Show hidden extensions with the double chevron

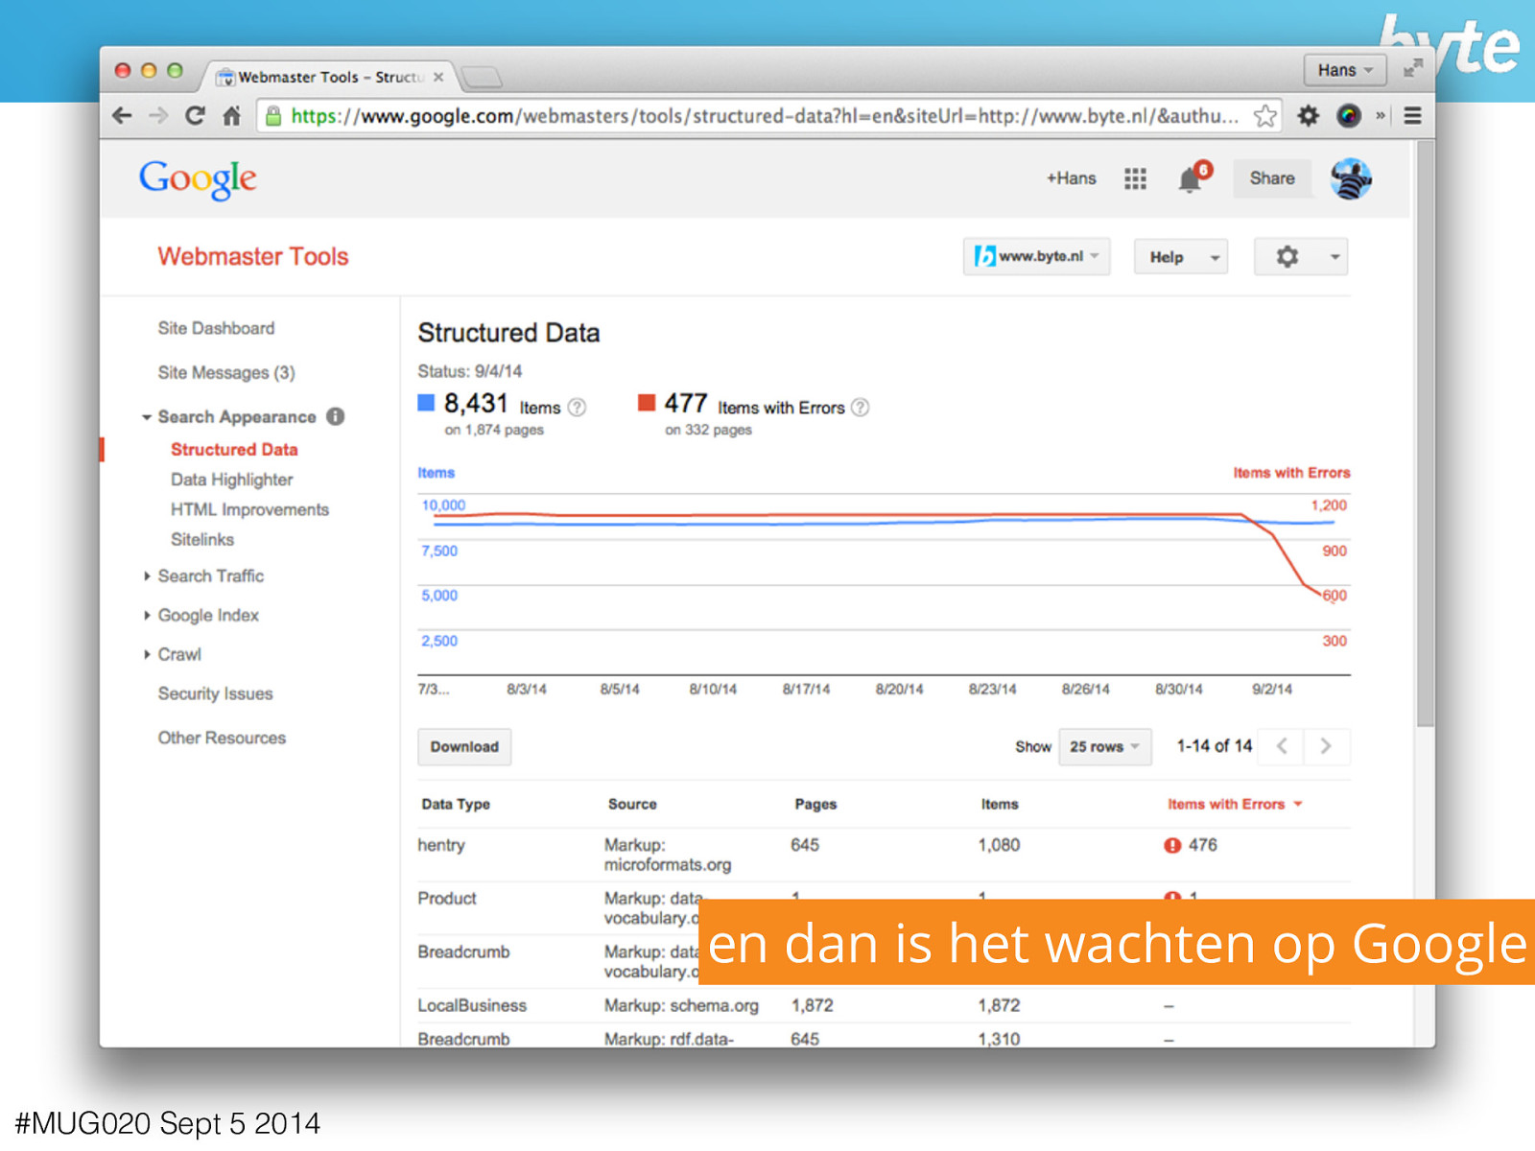coord(1381,116)
